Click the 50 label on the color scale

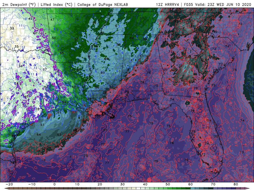(168, 184)
